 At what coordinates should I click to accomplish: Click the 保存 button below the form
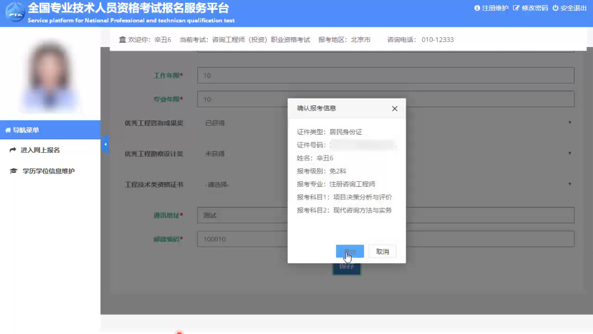[346, 267]
